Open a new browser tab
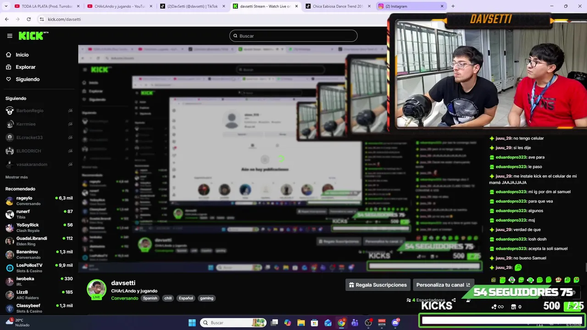 coord(453,6)
